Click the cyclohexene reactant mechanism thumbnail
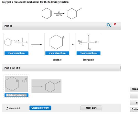The width and height of the screenshot is (138, 120). point(16,42)
